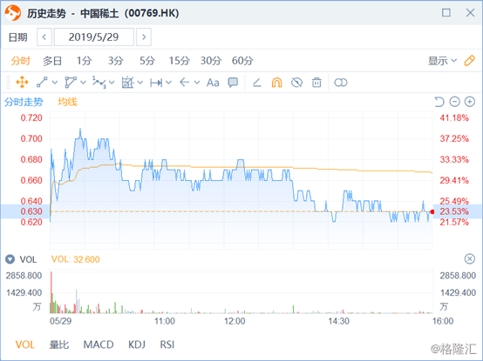This screenshot has height=361, width=483.
Task: Switch to the MACD indicator tab
Action: (x=99, y=344)
